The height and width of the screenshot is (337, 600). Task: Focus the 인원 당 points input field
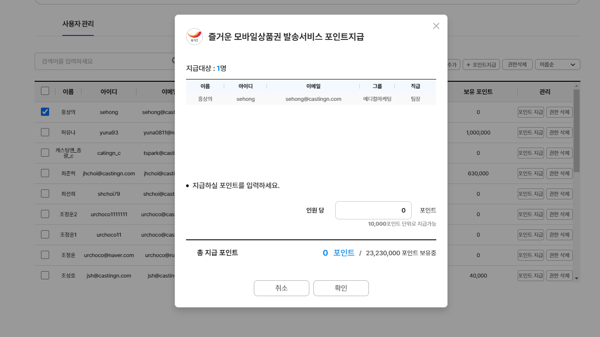[x=373, y=210]
